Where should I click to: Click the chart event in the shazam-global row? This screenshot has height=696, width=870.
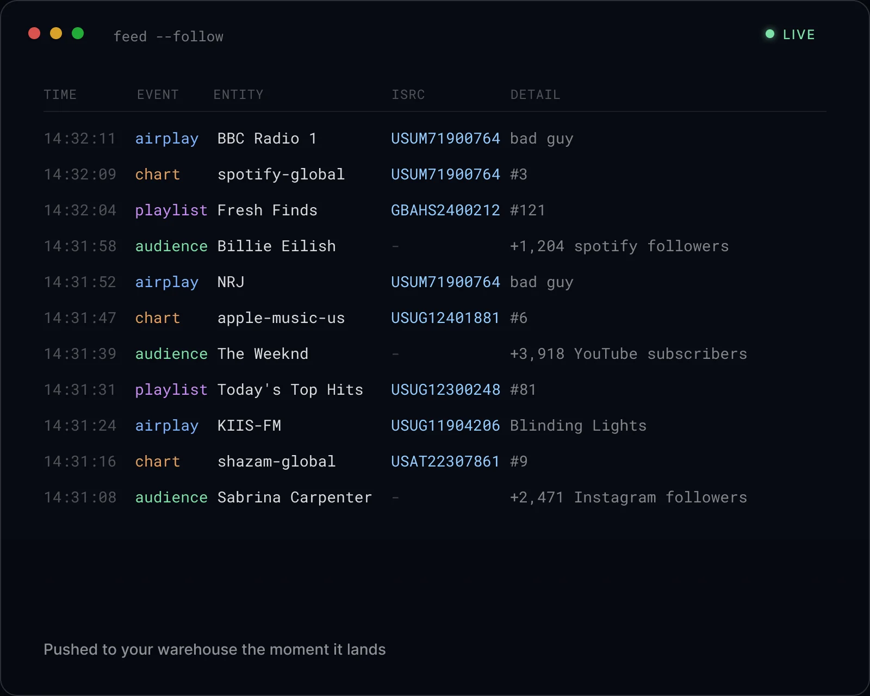point(158,462)
